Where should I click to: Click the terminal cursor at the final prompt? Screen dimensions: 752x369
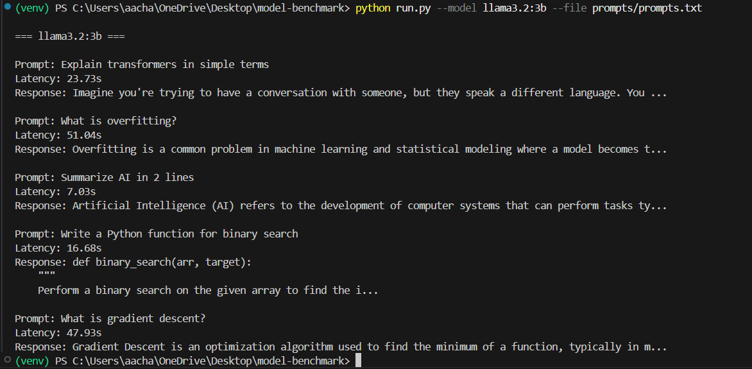(x=358, y=361)
